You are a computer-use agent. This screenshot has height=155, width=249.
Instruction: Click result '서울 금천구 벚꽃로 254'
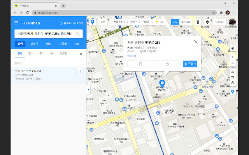coord(28,71)
